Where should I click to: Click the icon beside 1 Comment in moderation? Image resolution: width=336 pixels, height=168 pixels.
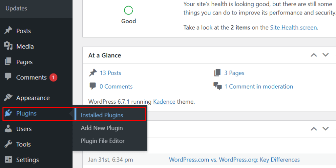tap(218, 86)
